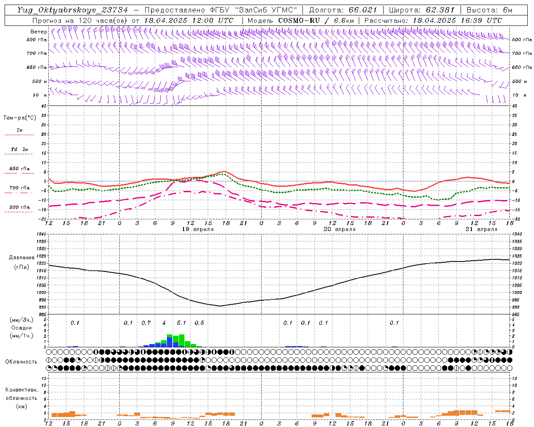Click the left 500 м wind level label
The height and width of the screenshot is (427, 534).
tap(40, 81)
